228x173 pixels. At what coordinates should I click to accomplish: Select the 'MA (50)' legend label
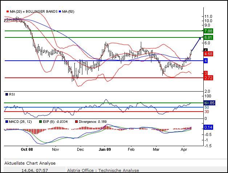tap(68, 12)
